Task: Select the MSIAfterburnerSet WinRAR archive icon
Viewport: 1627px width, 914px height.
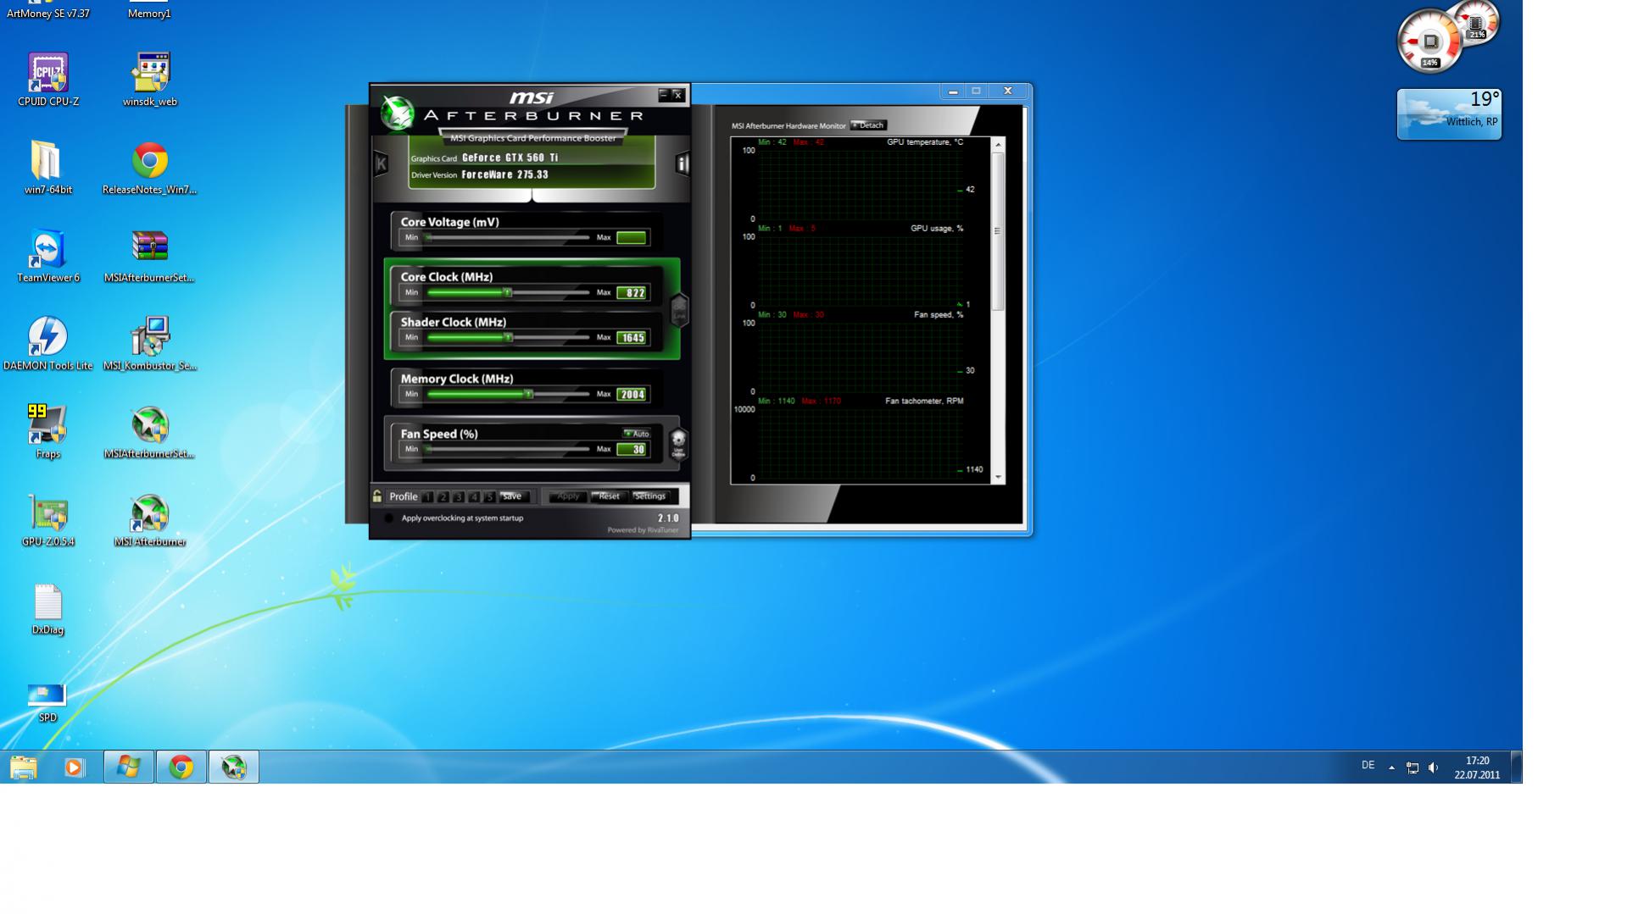Action: point(150,256)
